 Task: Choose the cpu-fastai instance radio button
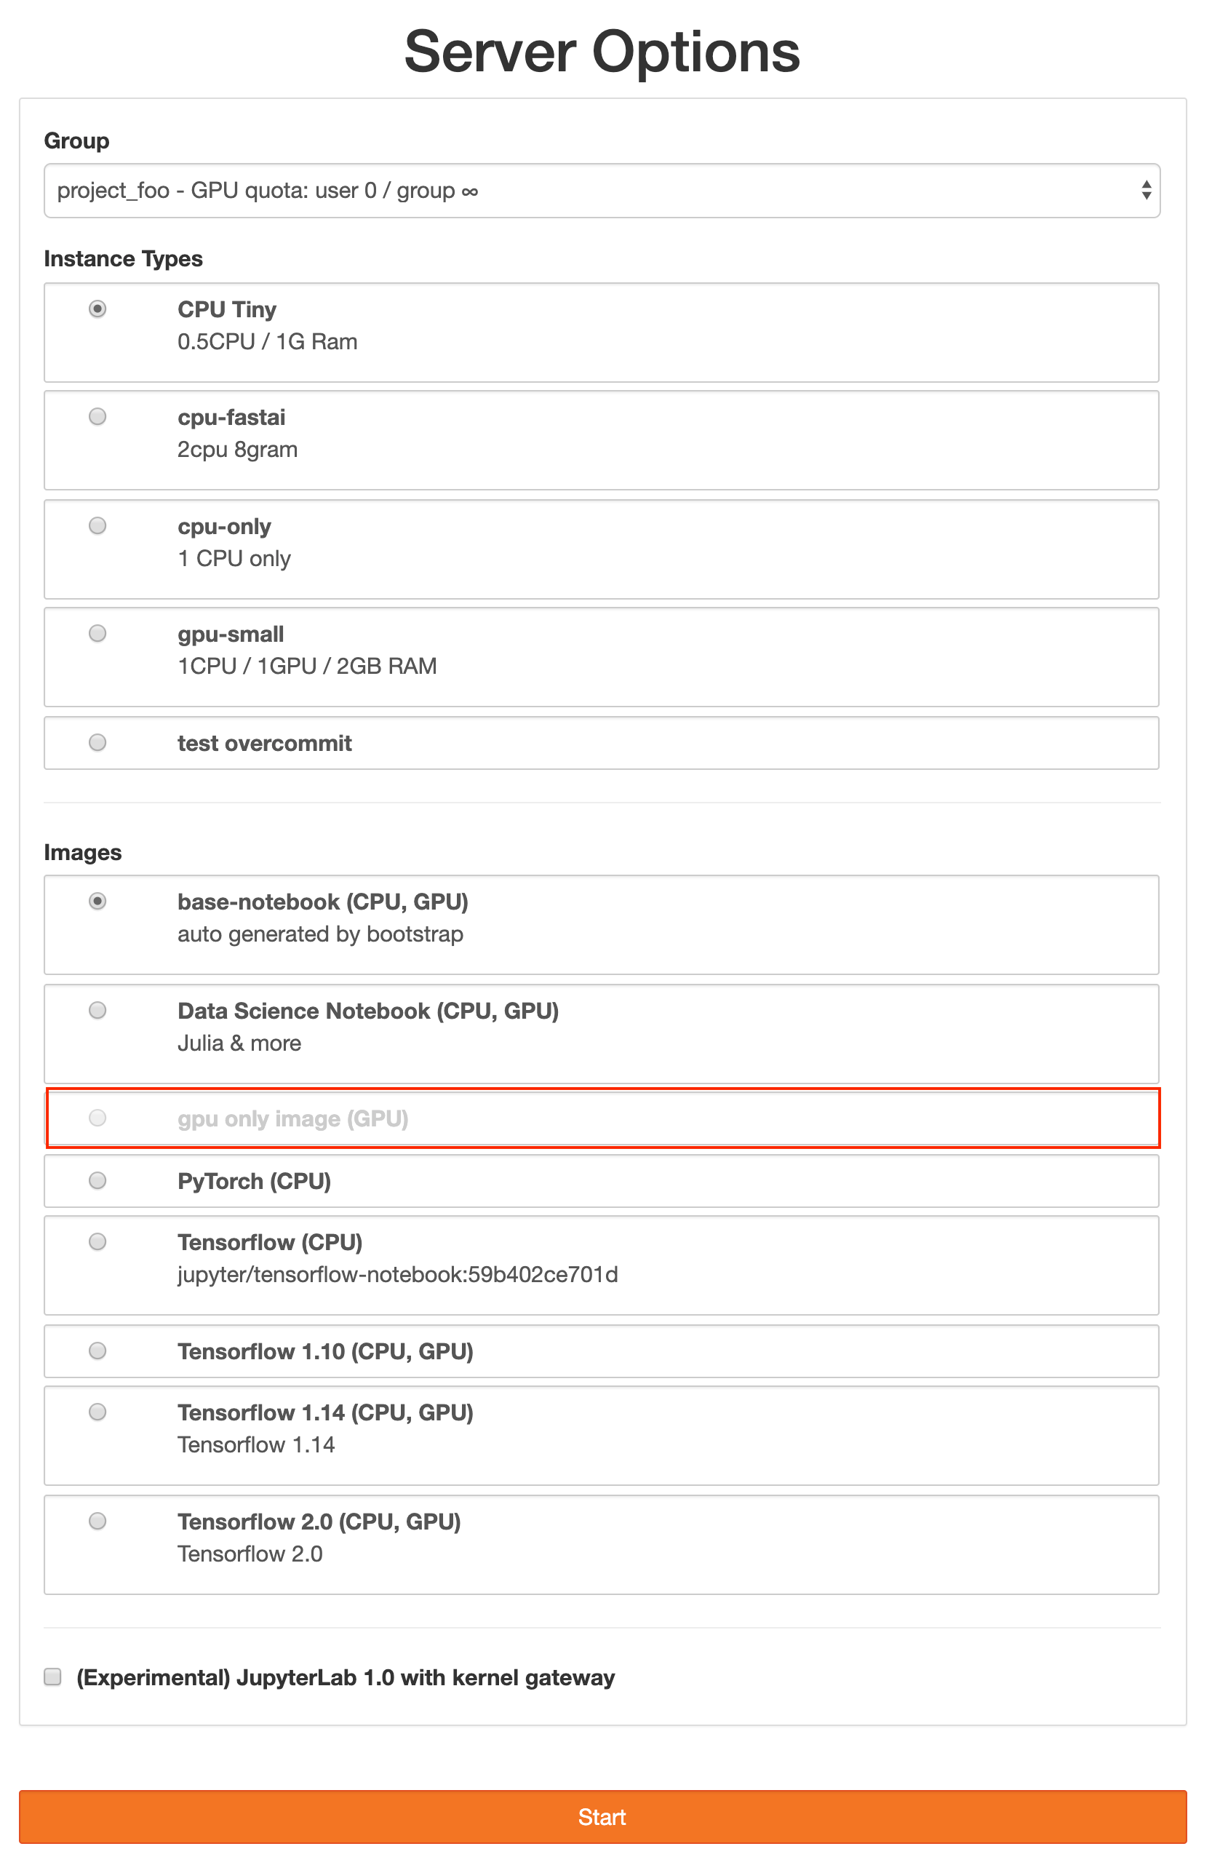click(x=97, y=416)
